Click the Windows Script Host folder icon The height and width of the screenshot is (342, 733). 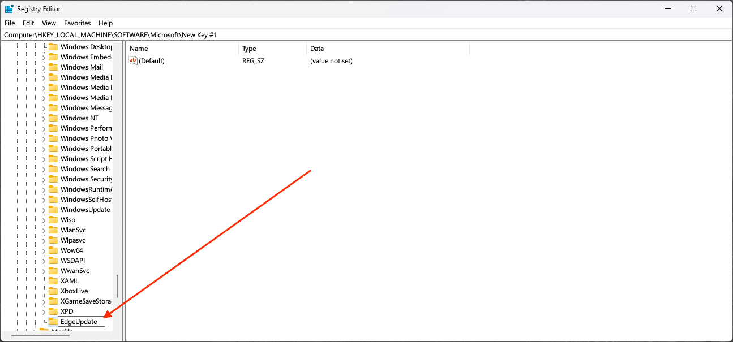53,159
